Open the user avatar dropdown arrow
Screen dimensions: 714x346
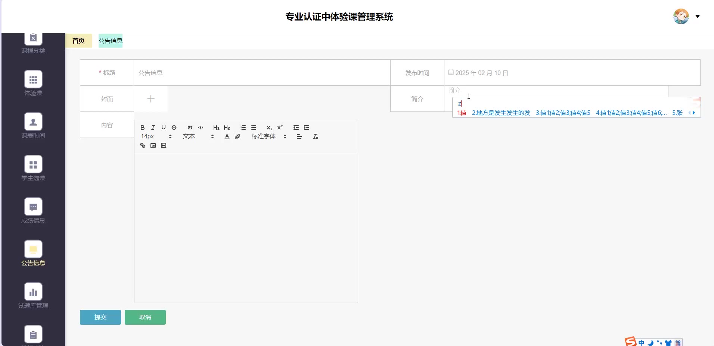697,16
